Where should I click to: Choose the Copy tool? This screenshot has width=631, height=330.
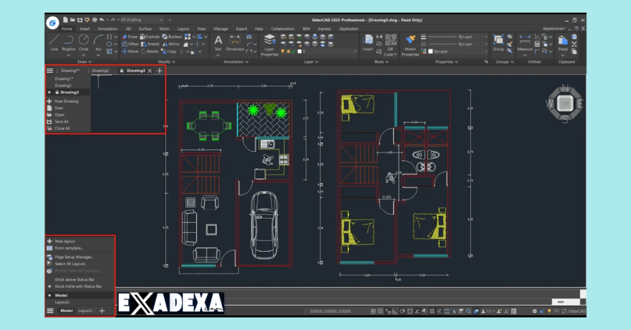[x=169, y=52]
